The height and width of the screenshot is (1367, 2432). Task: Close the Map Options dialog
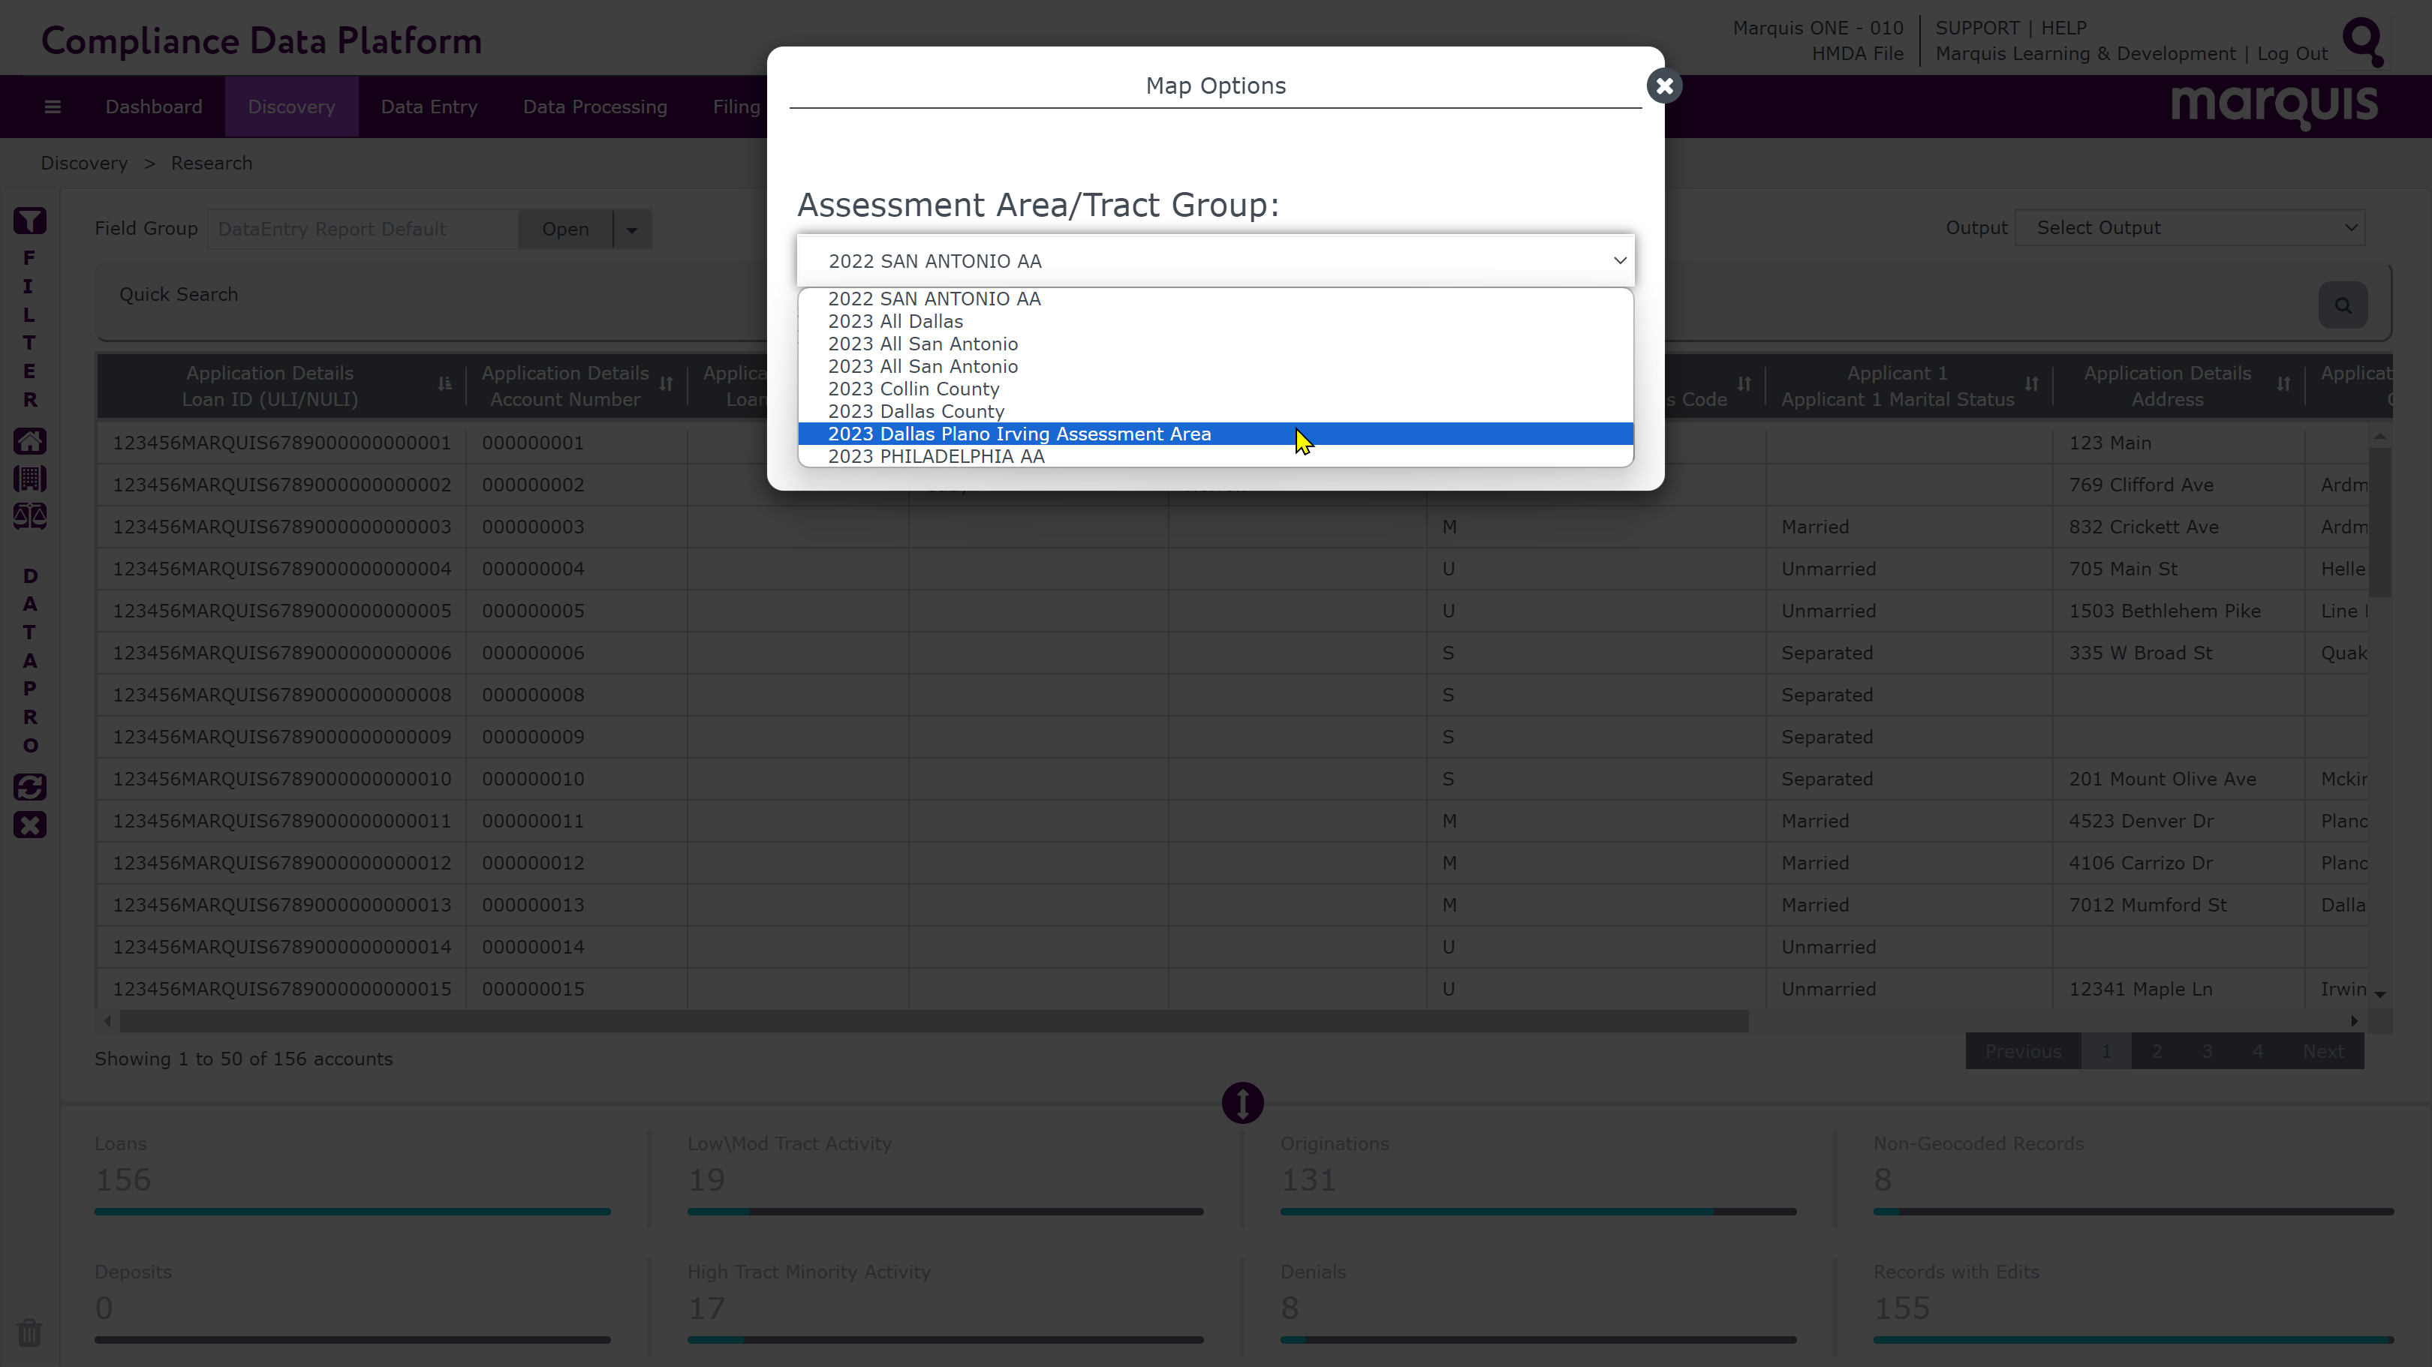[1663, 86]
